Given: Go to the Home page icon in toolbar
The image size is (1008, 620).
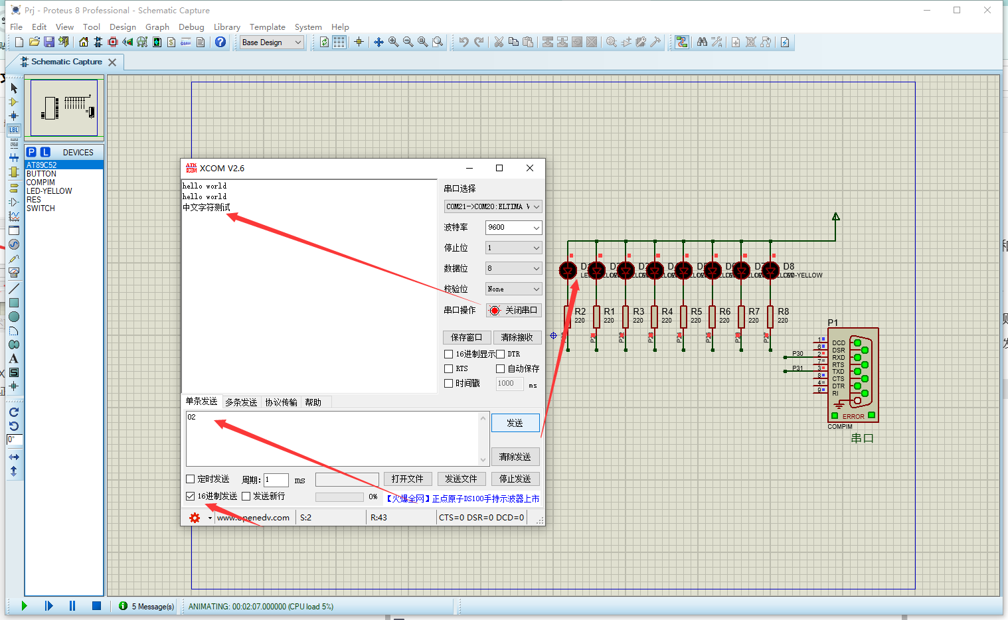Looking at the screenshot, I should (83, 42).
